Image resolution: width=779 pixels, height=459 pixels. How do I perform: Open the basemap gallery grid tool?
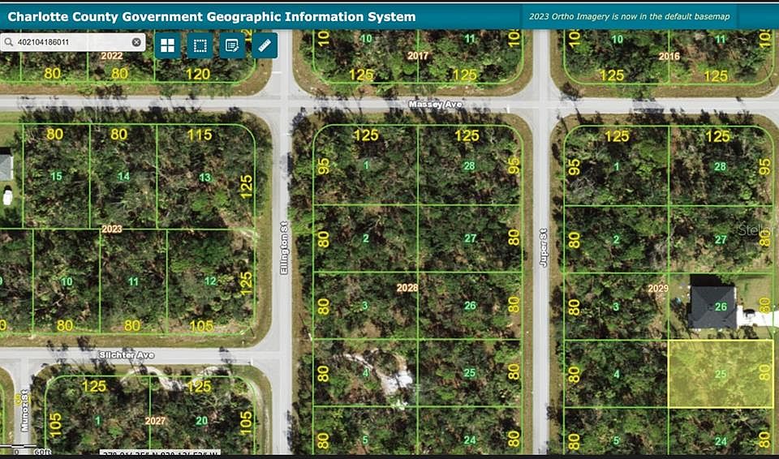(x=167, y=45)
